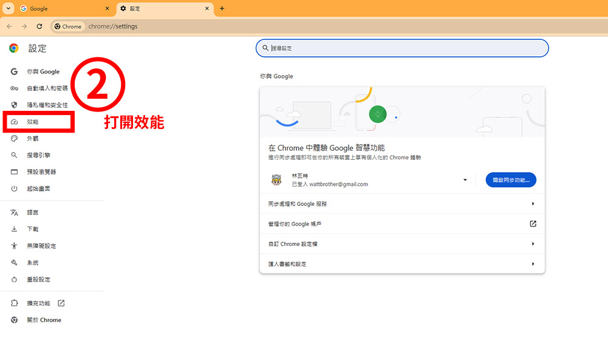The width and height of the screenshot is (608, 341).
Task: Click external link icon beside 擴充功能
Action: point(61,303)
